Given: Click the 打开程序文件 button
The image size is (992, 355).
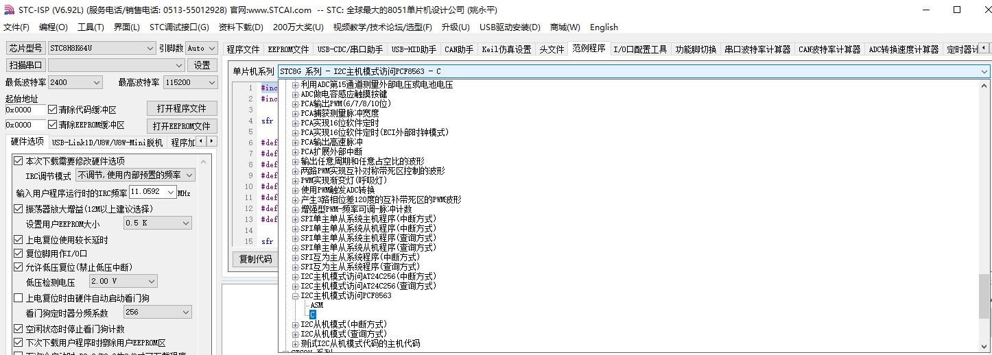Looking at the screenshot, I should [182, 109].
